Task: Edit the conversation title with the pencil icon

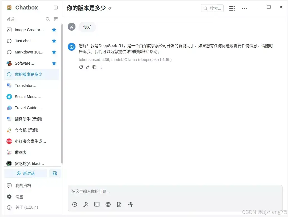Action: pyautogui.click(x=110, y=8)
